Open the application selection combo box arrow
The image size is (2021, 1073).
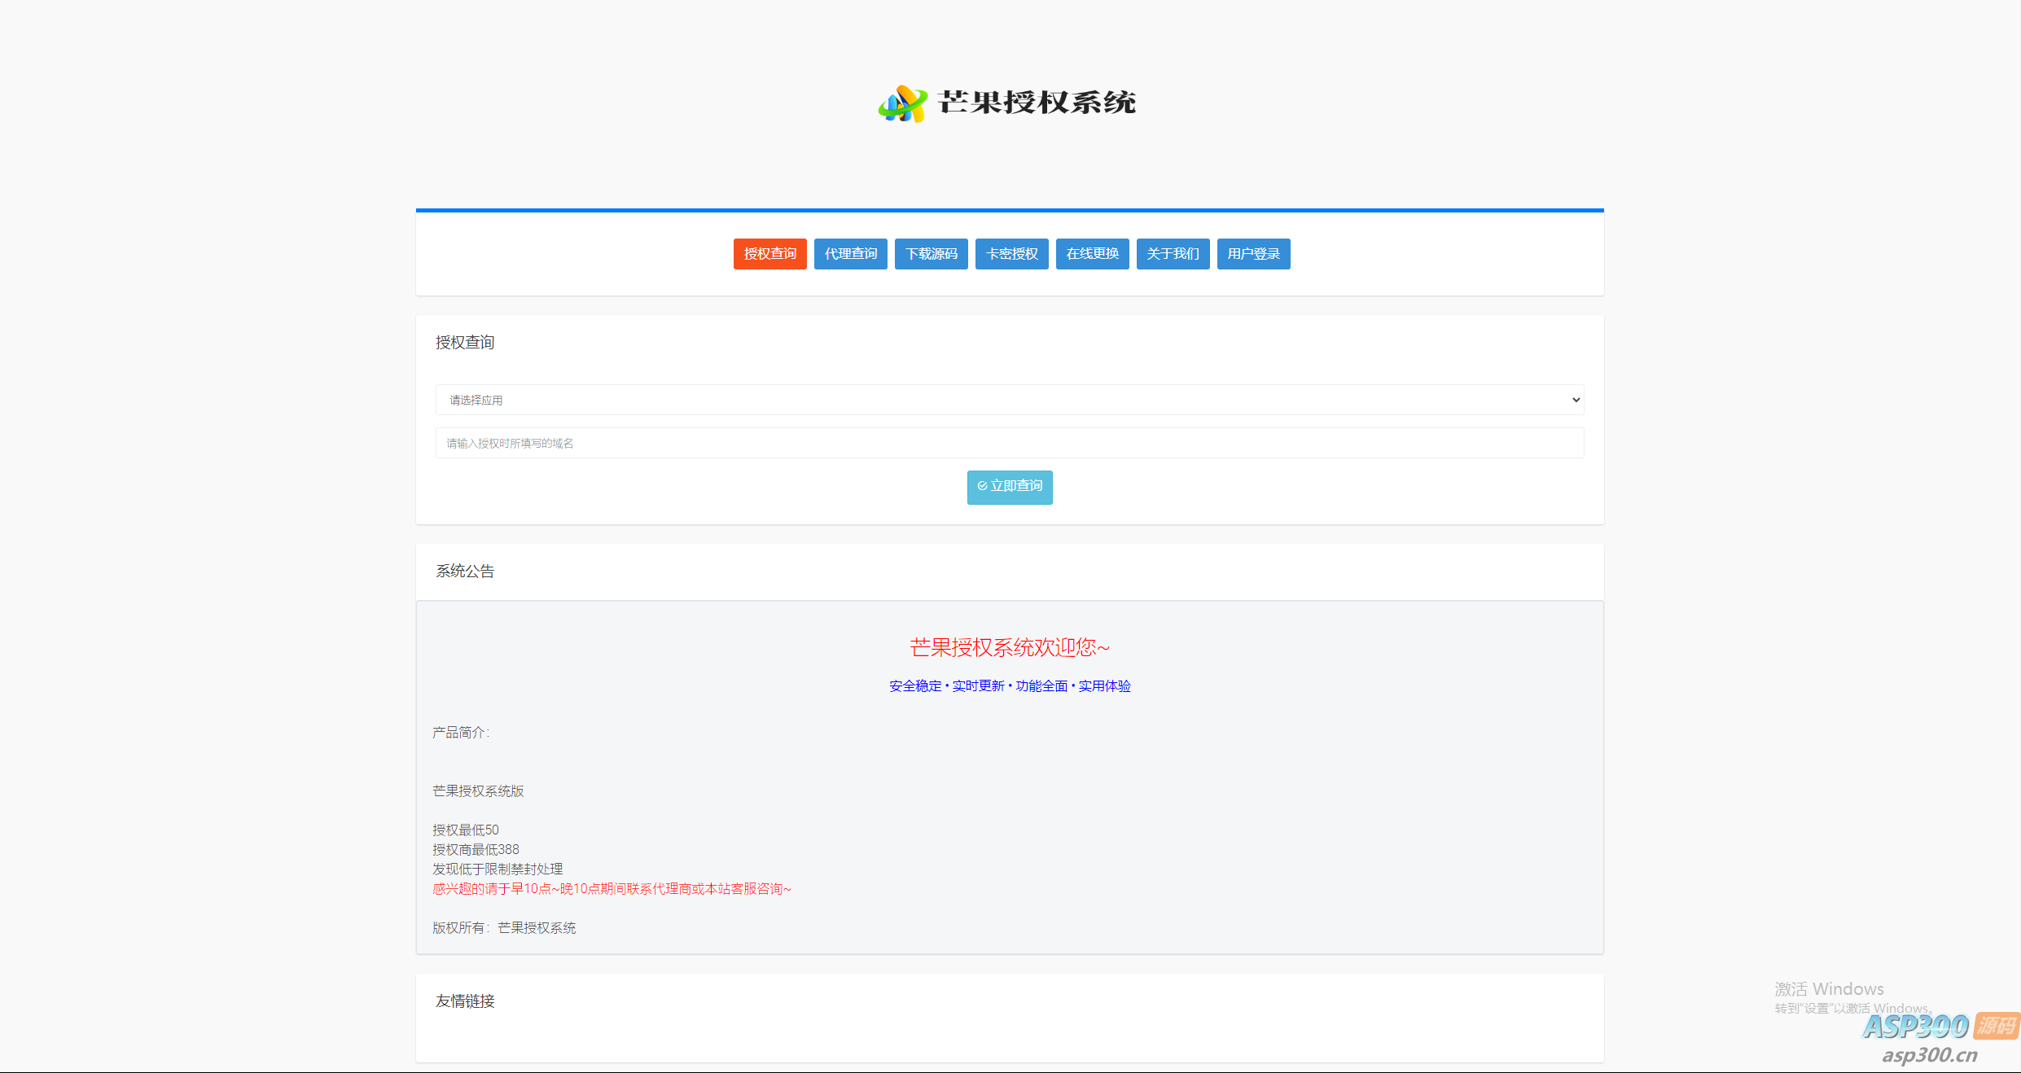1574,400
